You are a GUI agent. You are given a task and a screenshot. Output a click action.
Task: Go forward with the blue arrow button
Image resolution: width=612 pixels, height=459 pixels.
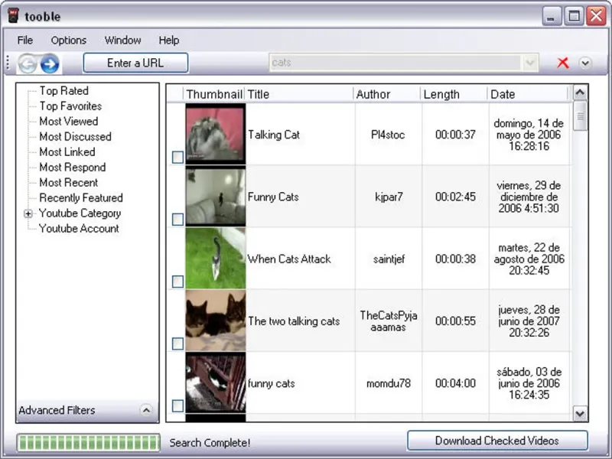point(50,63)
